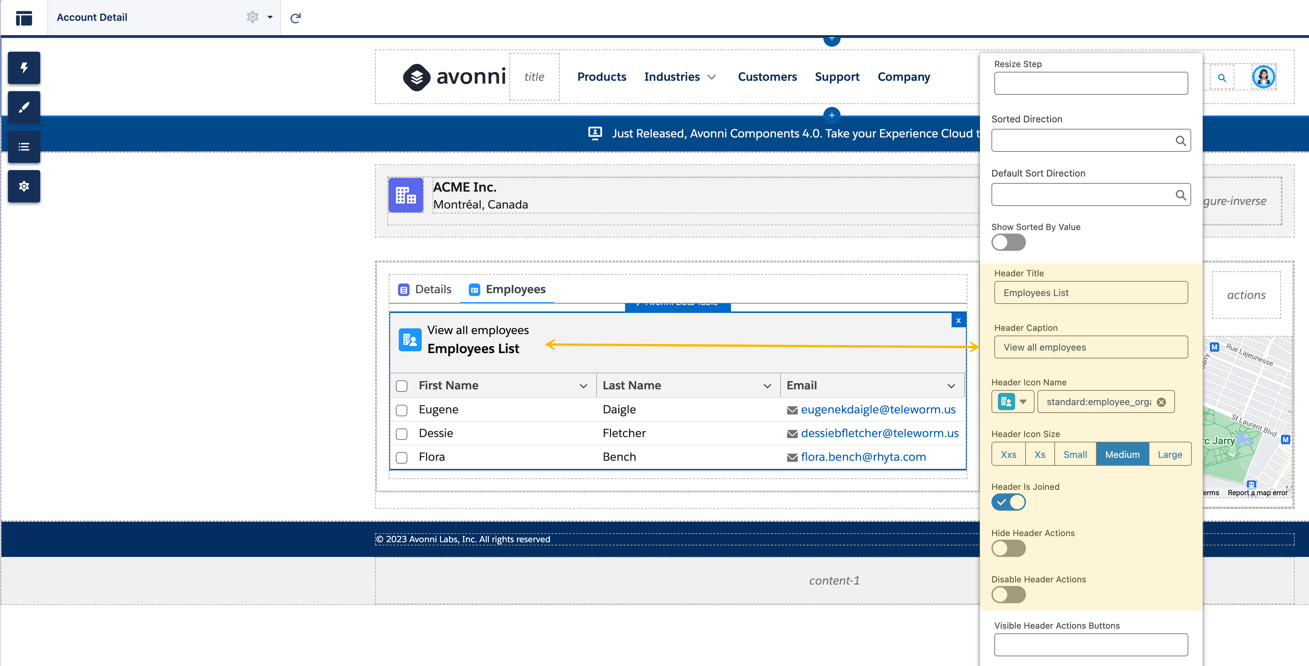This screenshot has height=666, width=1309.
Task: Click the search magnifier in site header
Action: 1222,78
